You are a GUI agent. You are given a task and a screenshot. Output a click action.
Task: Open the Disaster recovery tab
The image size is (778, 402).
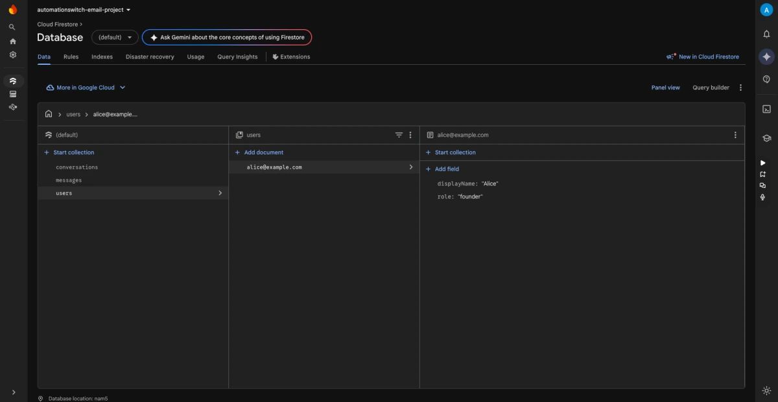(150, 57)
